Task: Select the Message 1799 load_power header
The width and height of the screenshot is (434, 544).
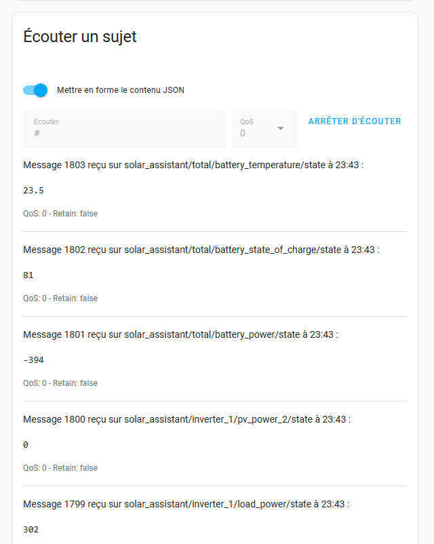Action: click(186, 504)
